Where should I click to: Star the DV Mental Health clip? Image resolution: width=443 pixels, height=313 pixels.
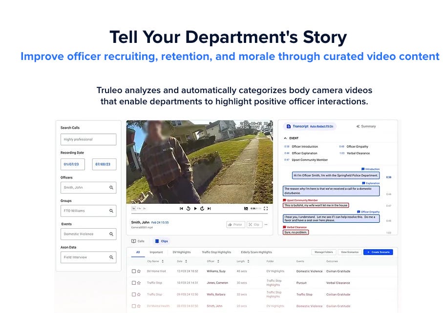click(139, 306)
